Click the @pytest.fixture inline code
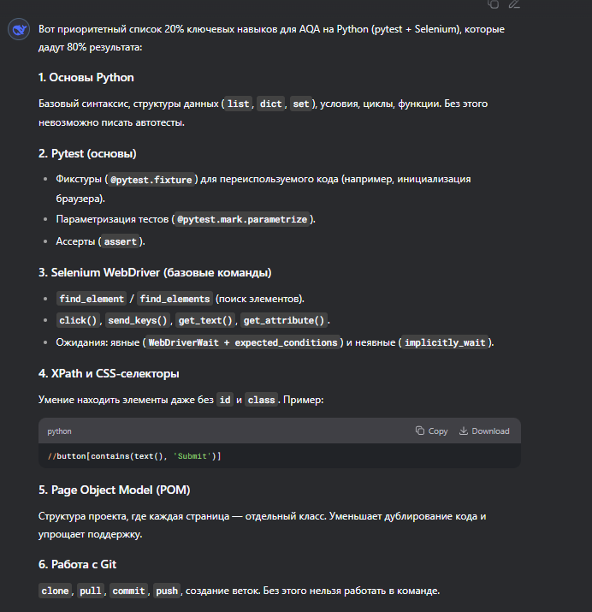This screenshot has width=592, height=612. point(151,180)
